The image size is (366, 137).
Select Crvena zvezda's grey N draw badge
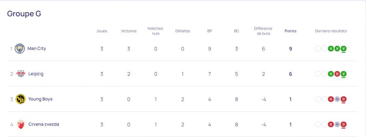point(337,125)
